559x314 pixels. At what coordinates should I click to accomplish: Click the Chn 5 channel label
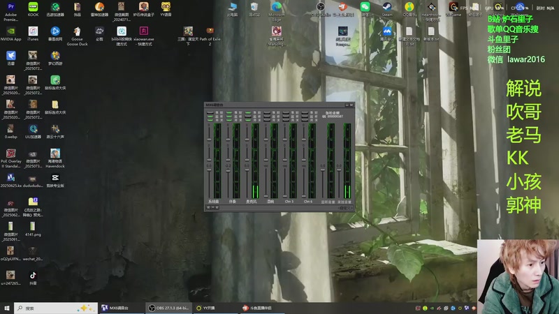click(289, 202)
